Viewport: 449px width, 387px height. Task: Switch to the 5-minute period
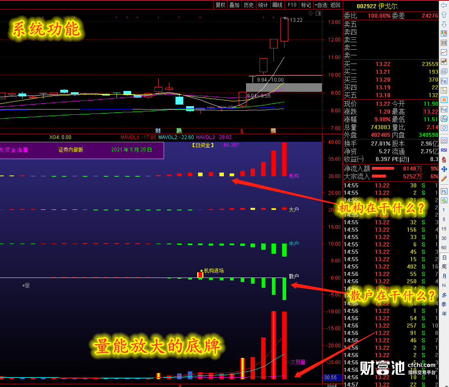pos(444,219)
